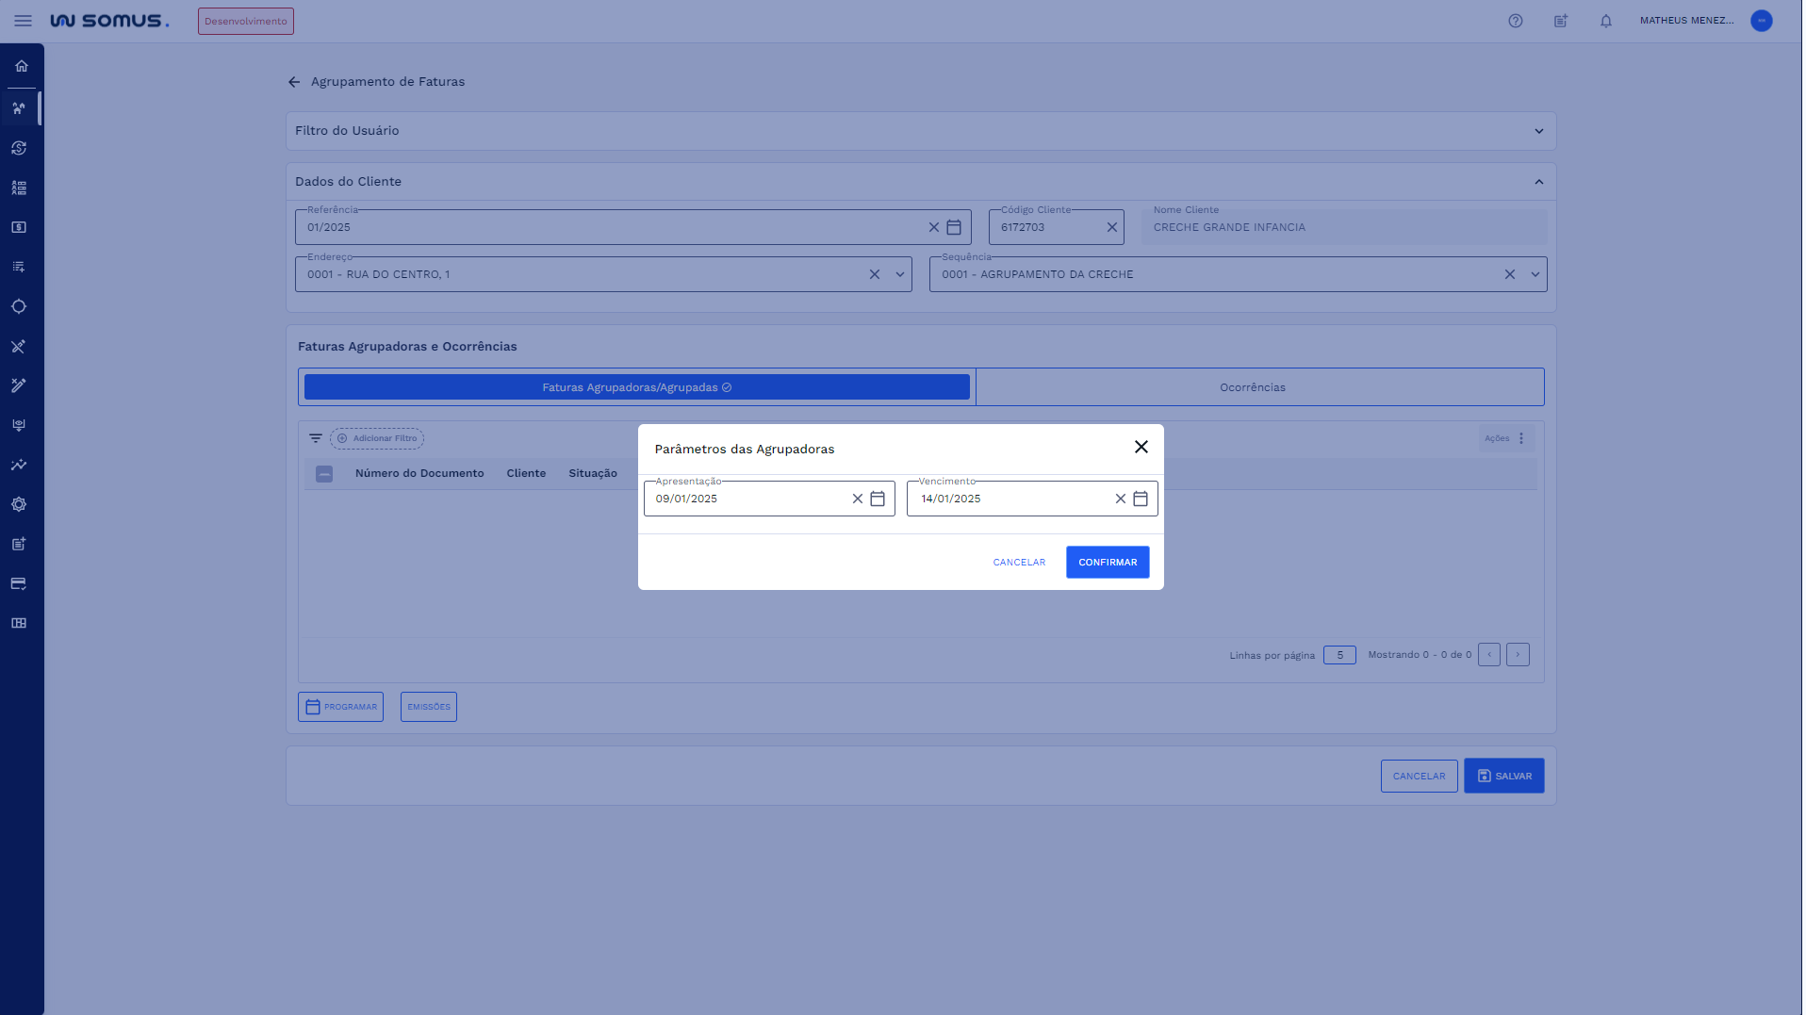Go back using the arrow beside Agrupamento de Faturas
The height and width of the screenshot is (1015, 1806).
294,82
